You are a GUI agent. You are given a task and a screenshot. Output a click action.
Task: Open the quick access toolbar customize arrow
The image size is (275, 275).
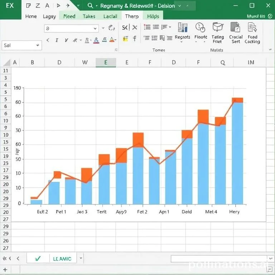pyautogui.click(x=78, y=6)
